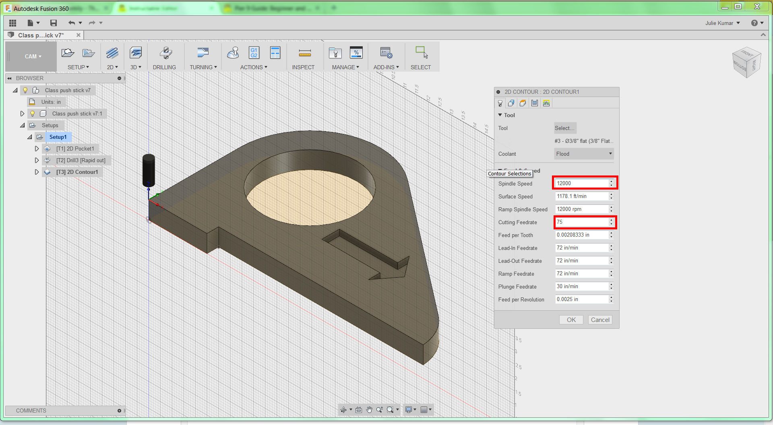Image resolution: width=773 pixels, height=425 pixels.
Task: Collapse the Setups tree node
Action: pos(23,125)
